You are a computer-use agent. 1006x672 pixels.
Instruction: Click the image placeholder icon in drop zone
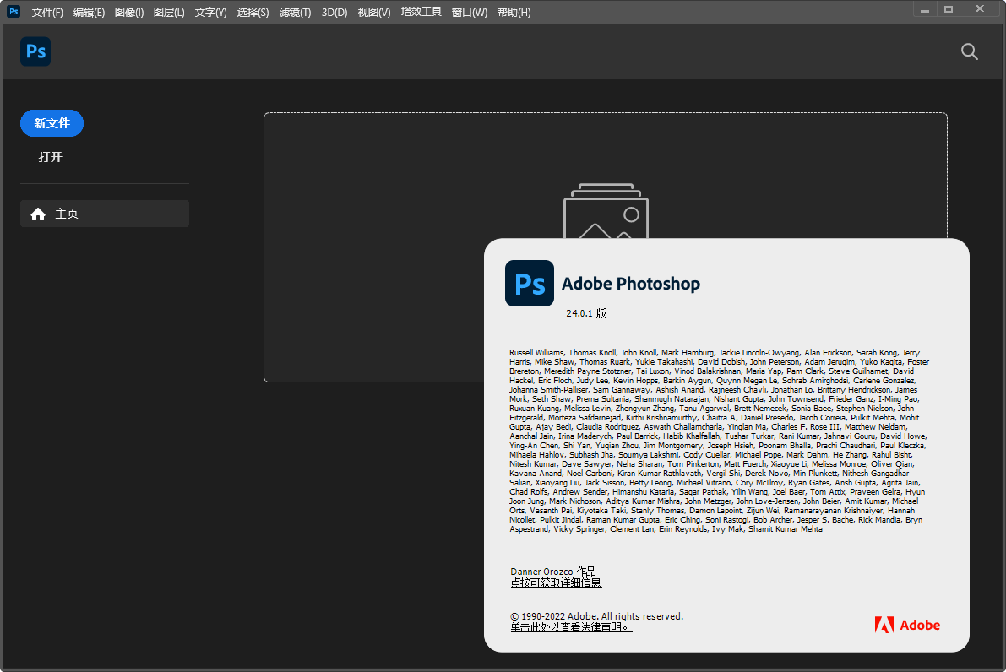[x=606, y=212]
